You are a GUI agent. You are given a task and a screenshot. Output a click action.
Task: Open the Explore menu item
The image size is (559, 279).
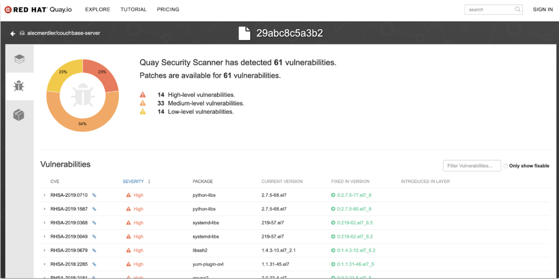coord(98,9)
